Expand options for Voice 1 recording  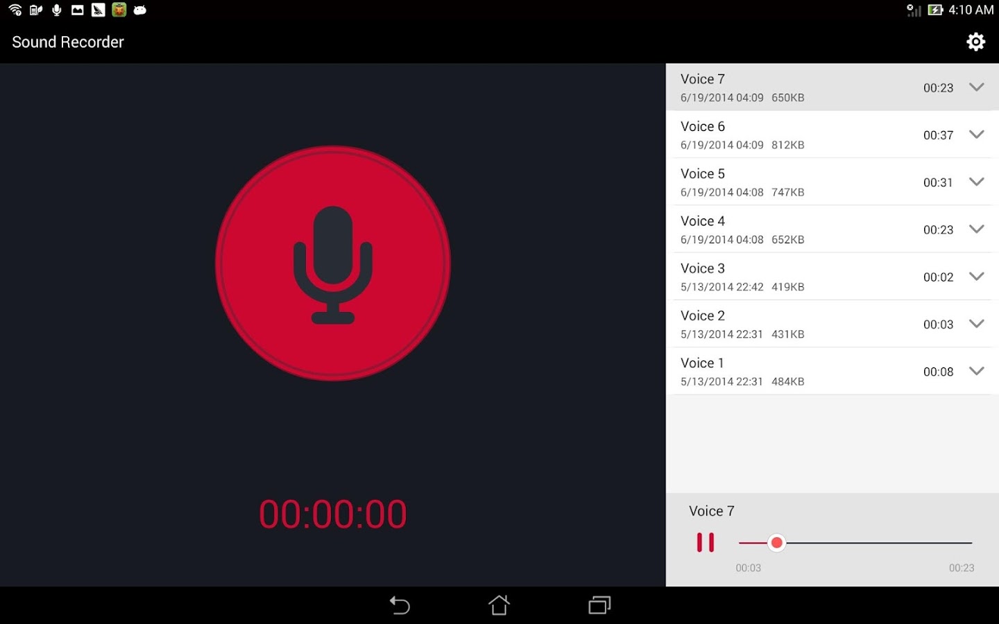pyautogui.click(x=977, y=371)
